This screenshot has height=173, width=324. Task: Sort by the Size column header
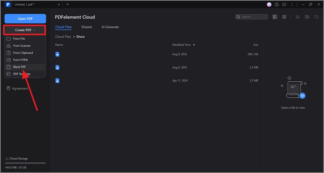coord(256,45)
